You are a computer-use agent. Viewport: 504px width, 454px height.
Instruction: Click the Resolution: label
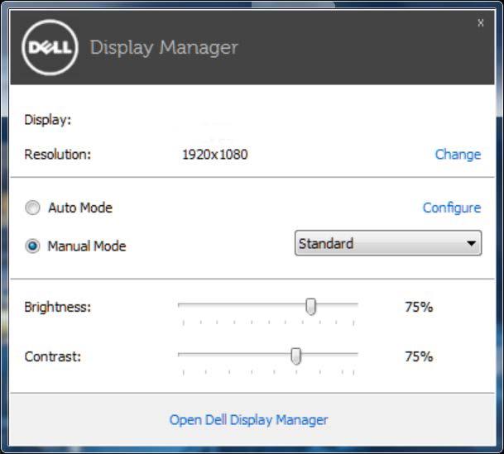pos(58,155)
